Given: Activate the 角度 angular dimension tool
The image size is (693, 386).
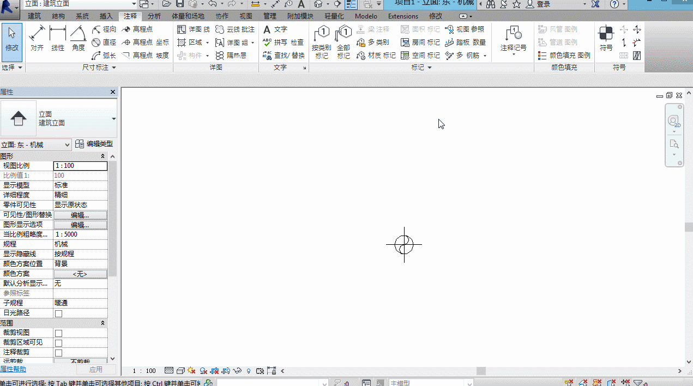Looking at the screenshot, I should (79, 39).
